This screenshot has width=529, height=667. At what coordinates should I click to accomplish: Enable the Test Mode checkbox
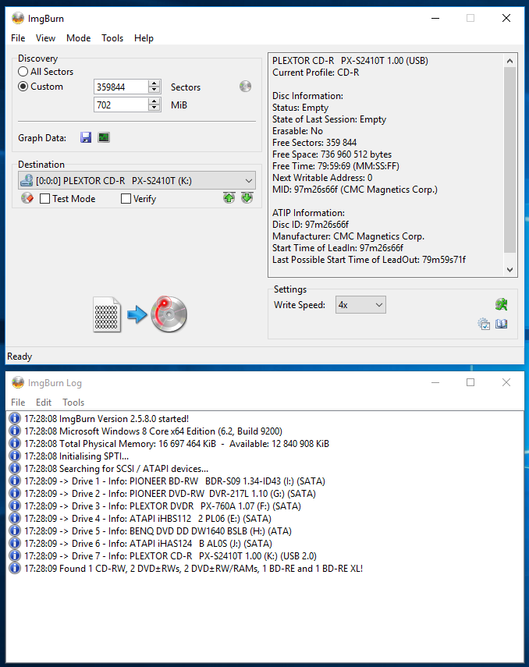pos(44,199)
